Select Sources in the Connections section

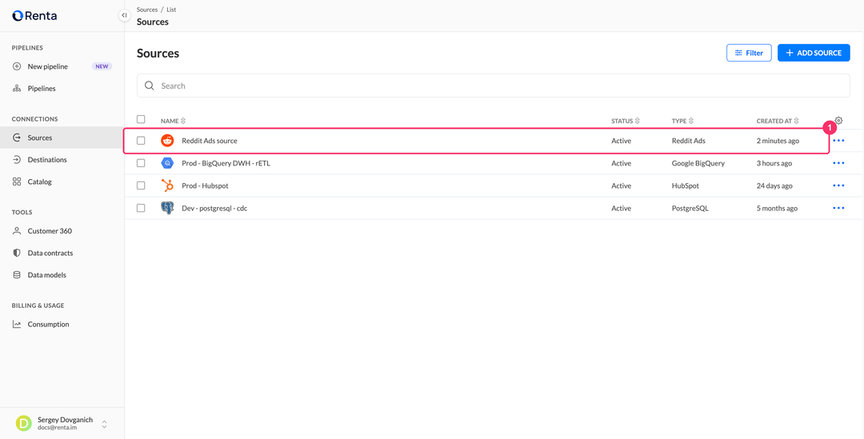pos(62,138)
